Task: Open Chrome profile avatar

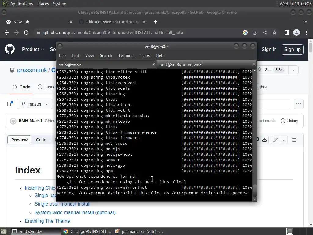Action: pos(296,32)
